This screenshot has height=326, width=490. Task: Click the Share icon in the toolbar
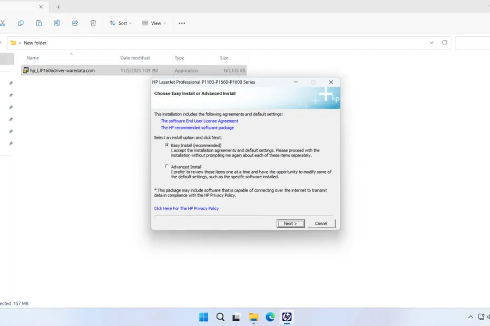coord(75,23)
